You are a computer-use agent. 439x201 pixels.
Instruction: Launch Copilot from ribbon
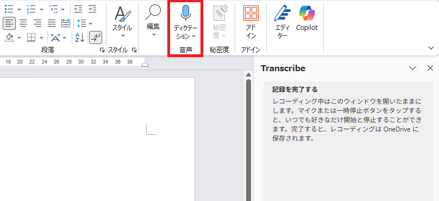[x=307, y=18]
